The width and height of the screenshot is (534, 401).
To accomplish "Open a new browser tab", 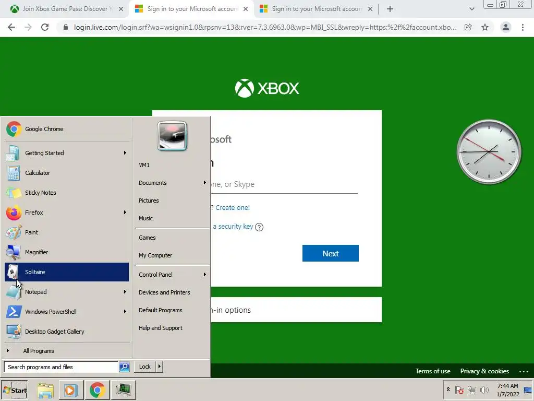I will [x=390, y=9].
